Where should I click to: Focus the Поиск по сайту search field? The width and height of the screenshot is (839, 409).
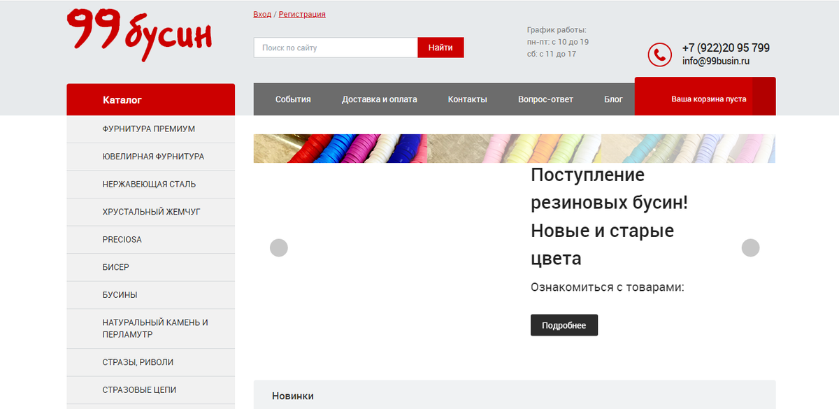(336, 48)
